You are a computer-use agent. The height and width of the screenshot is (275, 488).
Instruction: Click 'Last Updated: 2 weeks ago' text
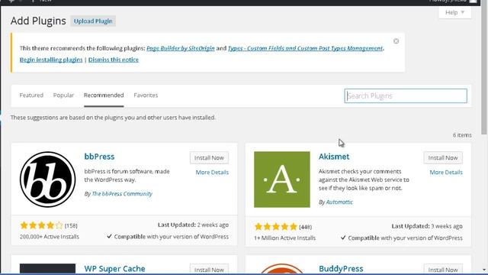pyautogui.click(x=193, y=225)
